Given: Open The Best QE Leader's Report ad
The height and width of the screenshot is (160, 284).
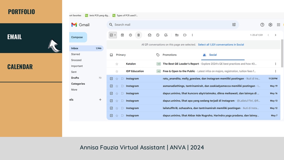Looking at the screenshot, I should click(181, 64).
